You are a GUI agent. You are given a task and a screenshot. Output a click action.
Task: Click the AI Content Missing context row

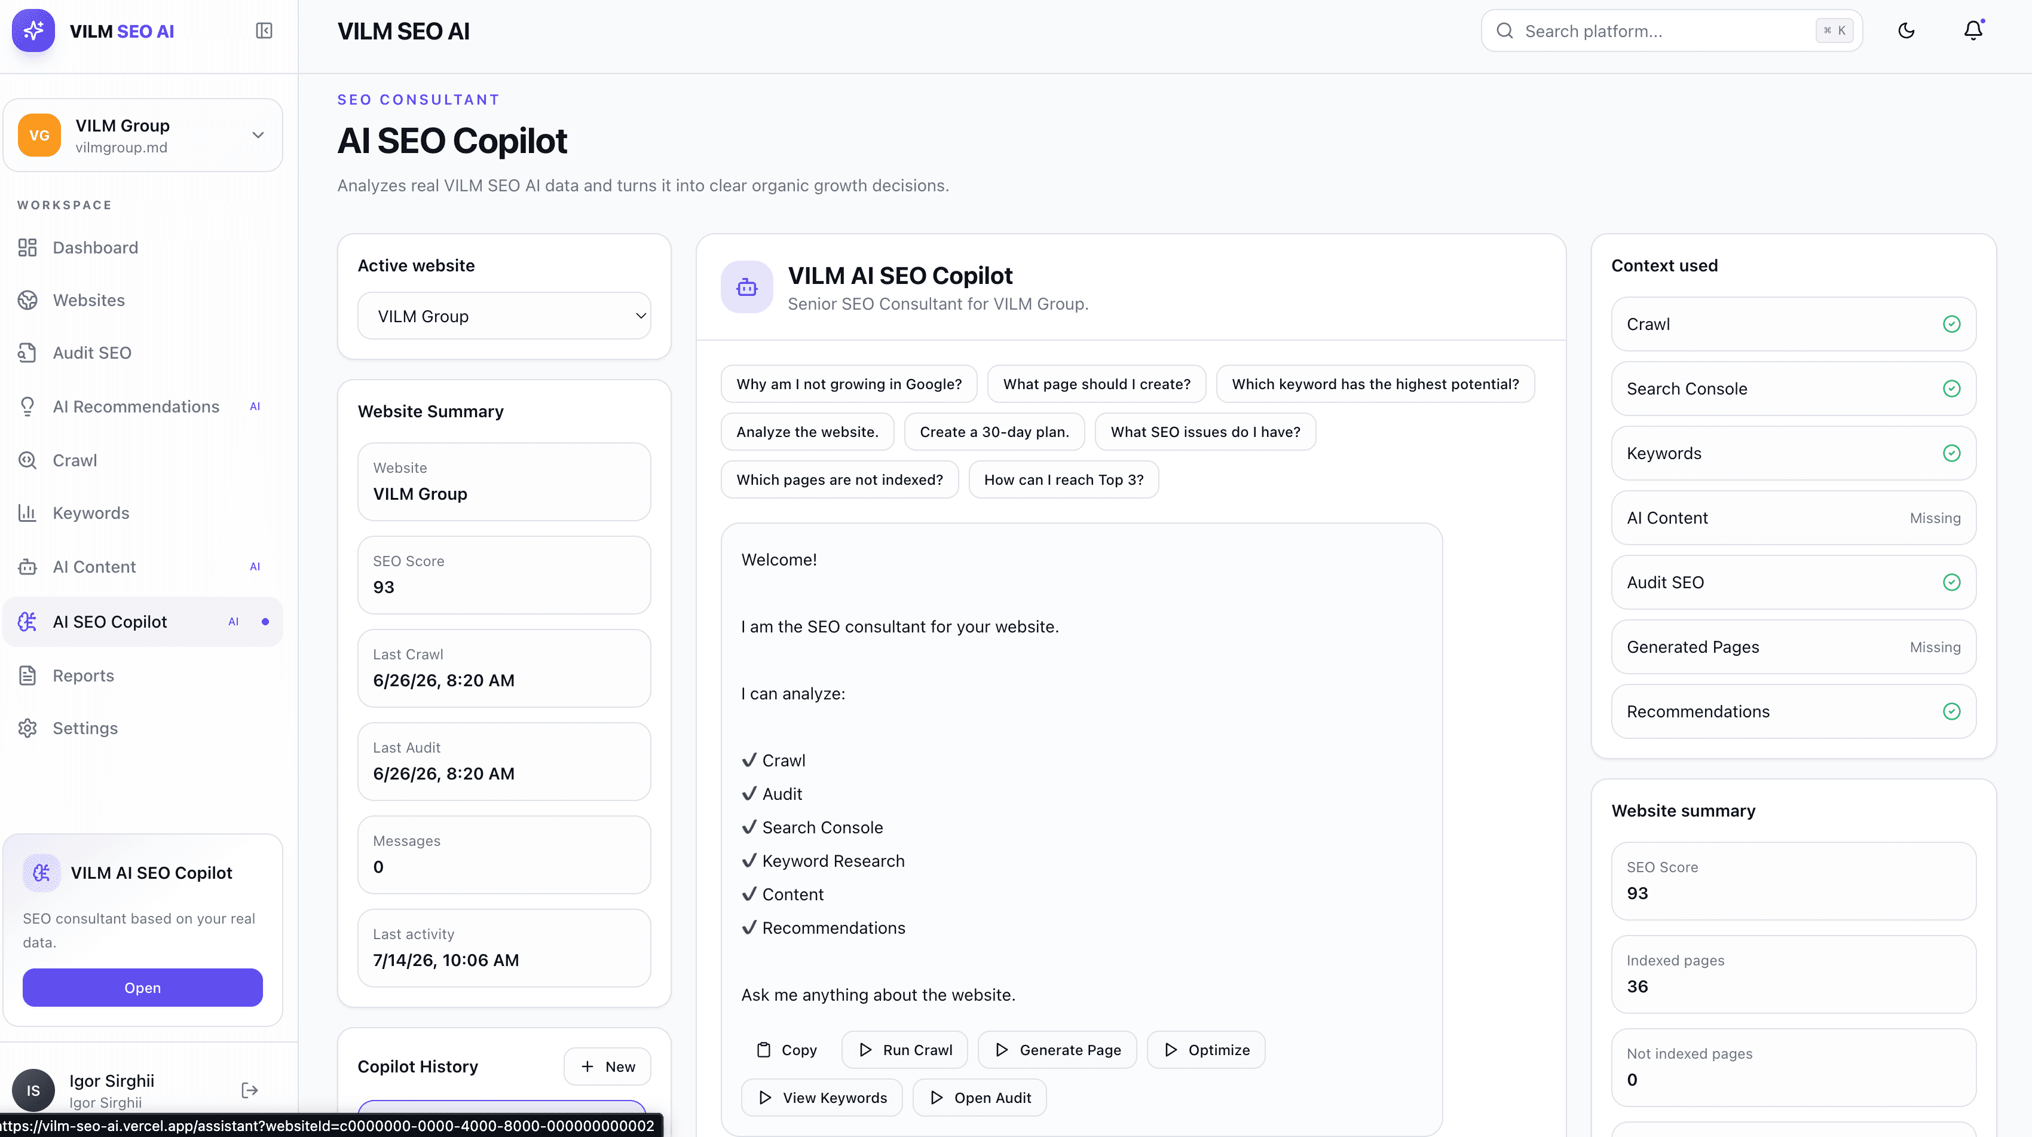[x=1794, y=518]
